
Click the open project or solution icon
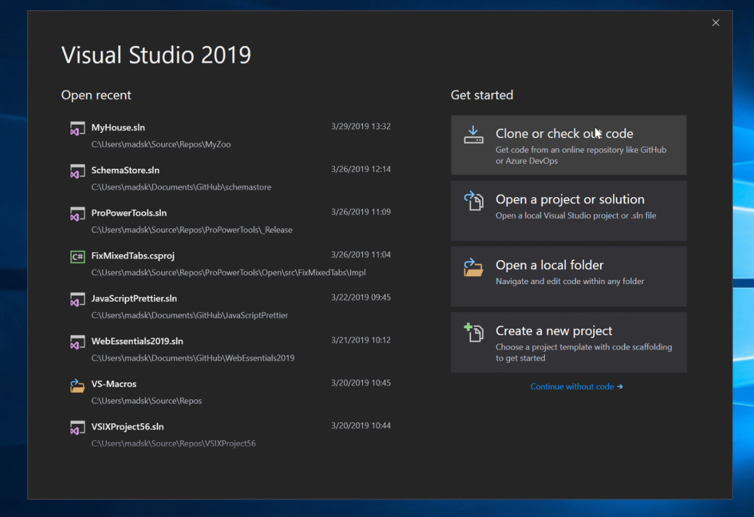pyautogui.click(x=473, y=201)
